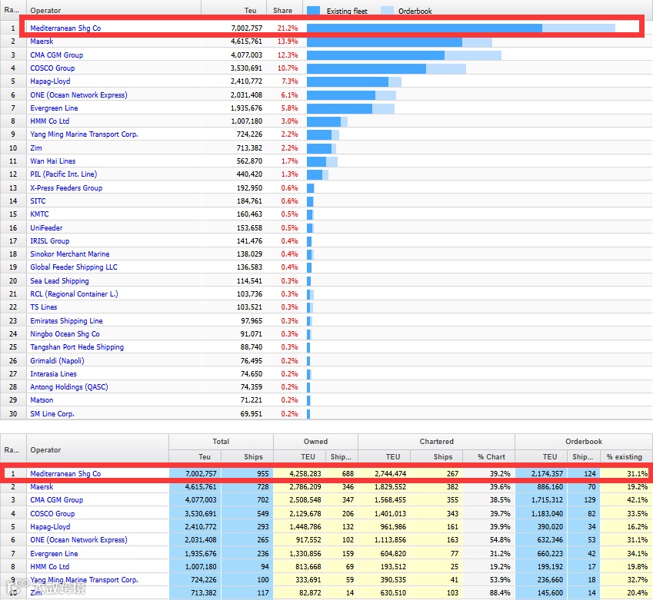Image resolution: width=653 pixels, height=600 pixels.
Task: Open the Interasia Lines link
Action: point(53,373)
